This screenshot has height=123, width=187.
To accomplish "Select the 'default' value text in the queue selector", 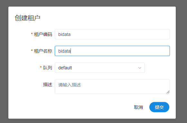I will pos(65,68).
